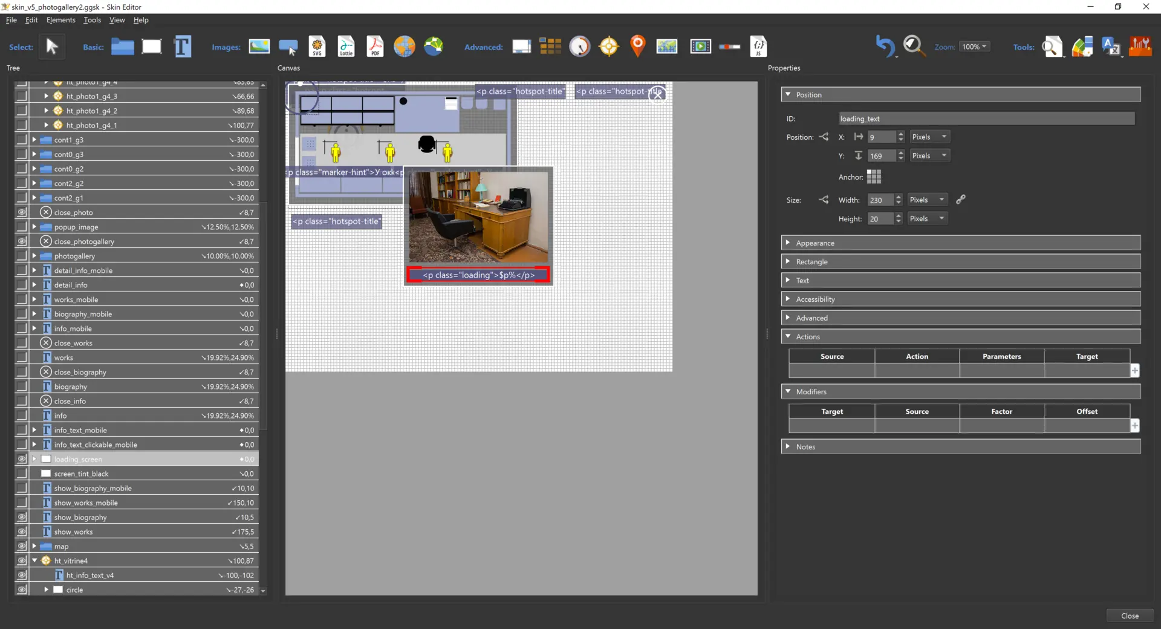
Task: Click the Close button
Action: pyautogui.click(x=1129, y=616)
